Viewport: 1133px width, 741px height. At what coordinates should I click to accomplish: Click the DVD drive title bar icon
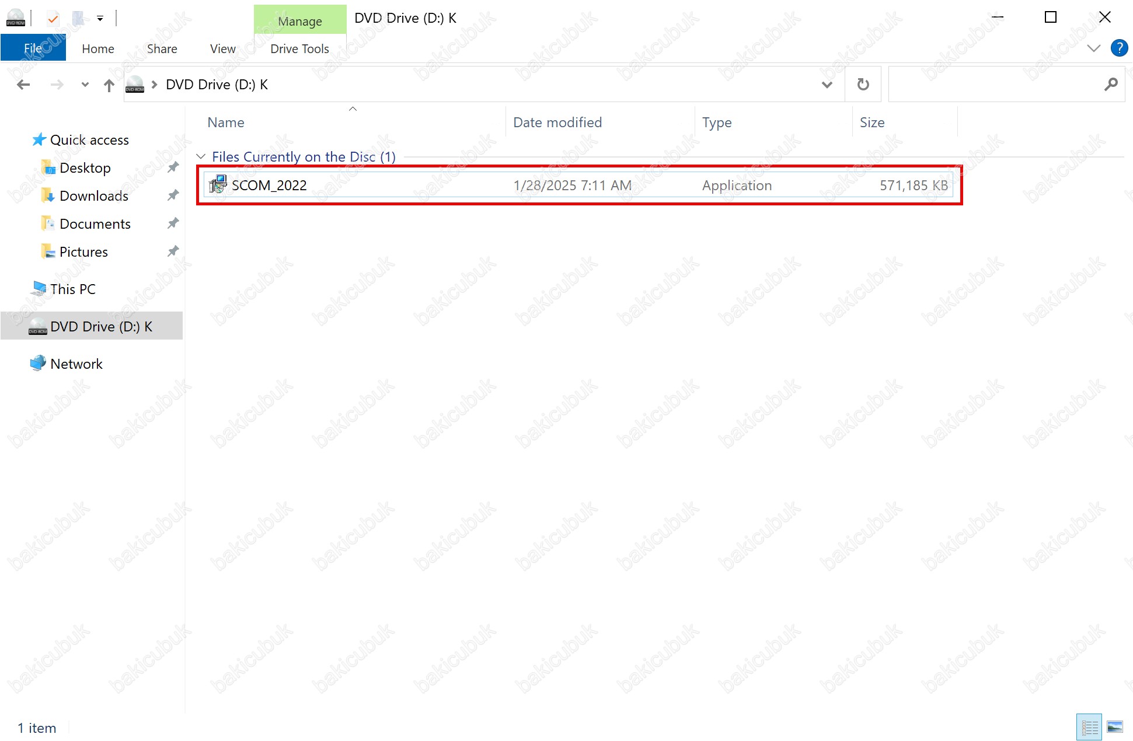16,18
